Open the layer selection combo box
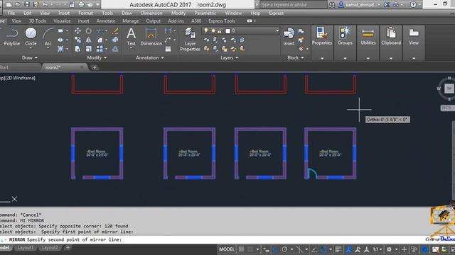 pyautogui.click(x=240, y=30)
